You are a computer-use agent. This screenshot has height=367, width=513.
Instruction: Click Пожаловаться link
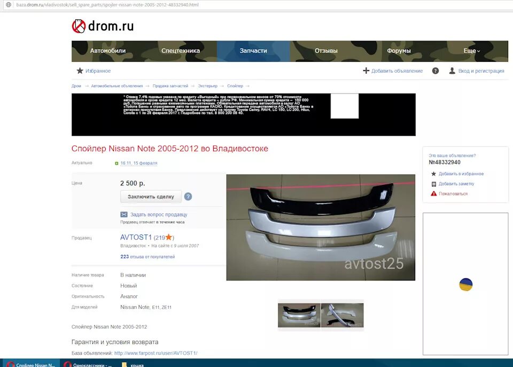(x=453, y=194)
